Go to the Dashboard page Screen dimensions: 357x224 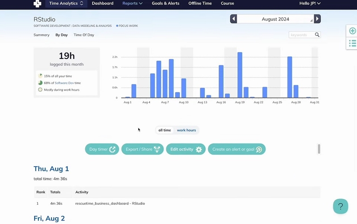pyautogui.click(x=103, y=4)
